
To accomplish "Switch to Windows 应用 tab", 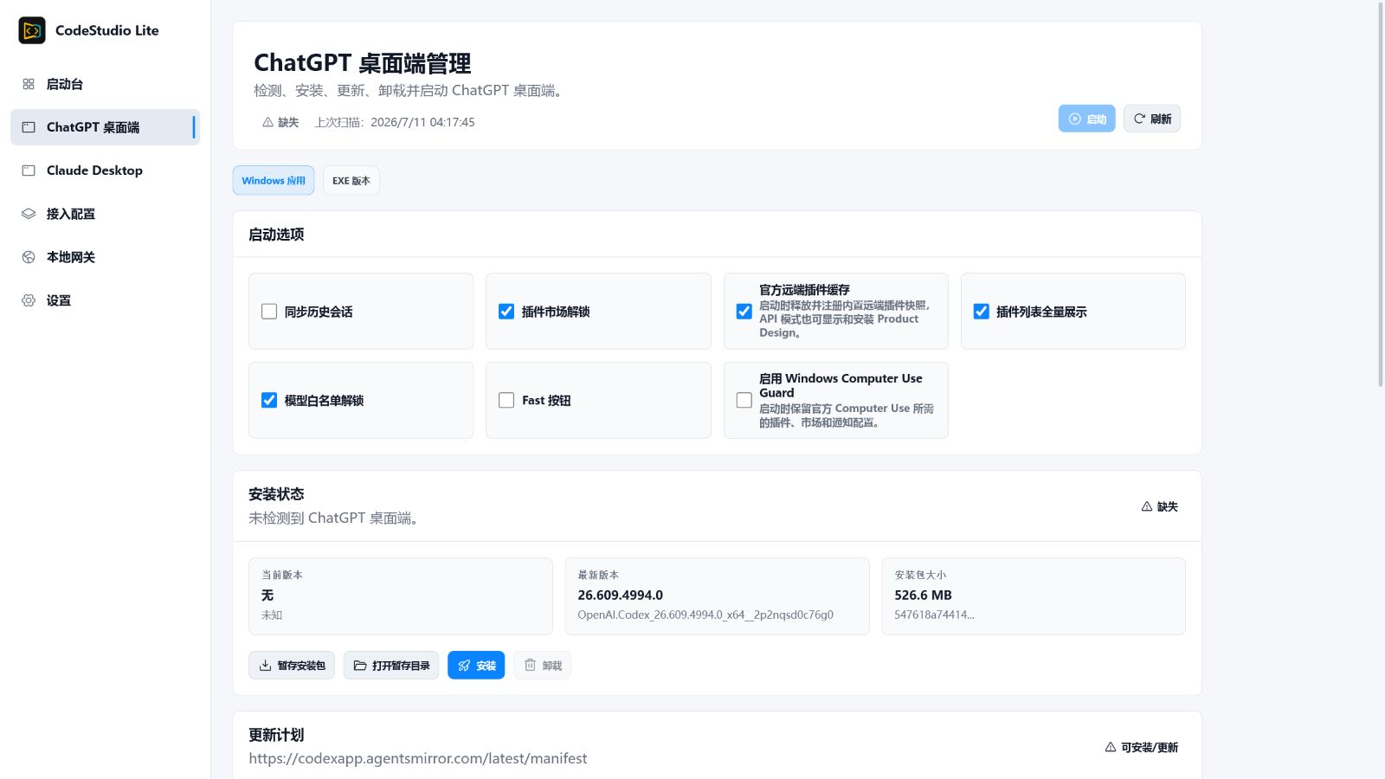I will click(274, 181).
